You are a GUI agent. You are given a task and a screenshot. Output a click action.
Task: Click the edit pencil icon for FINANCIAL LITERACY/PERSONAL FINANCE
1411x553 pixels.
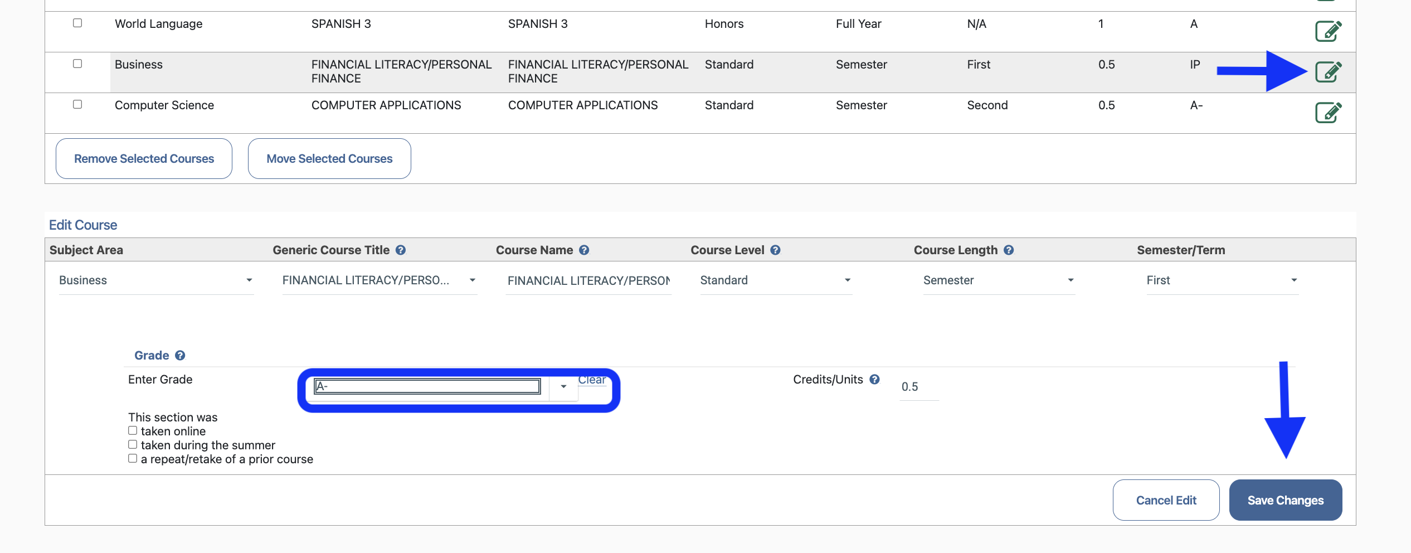click(1328, 72)
